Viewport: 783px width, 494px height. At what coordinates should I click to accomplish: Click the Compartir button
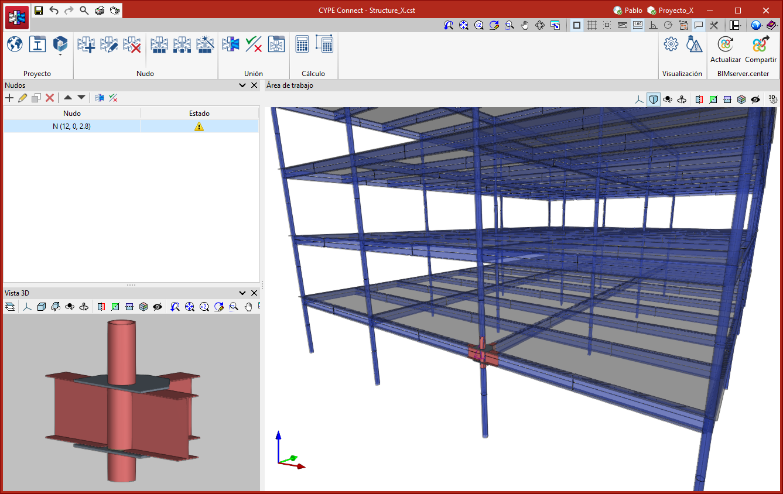[760, 49]
